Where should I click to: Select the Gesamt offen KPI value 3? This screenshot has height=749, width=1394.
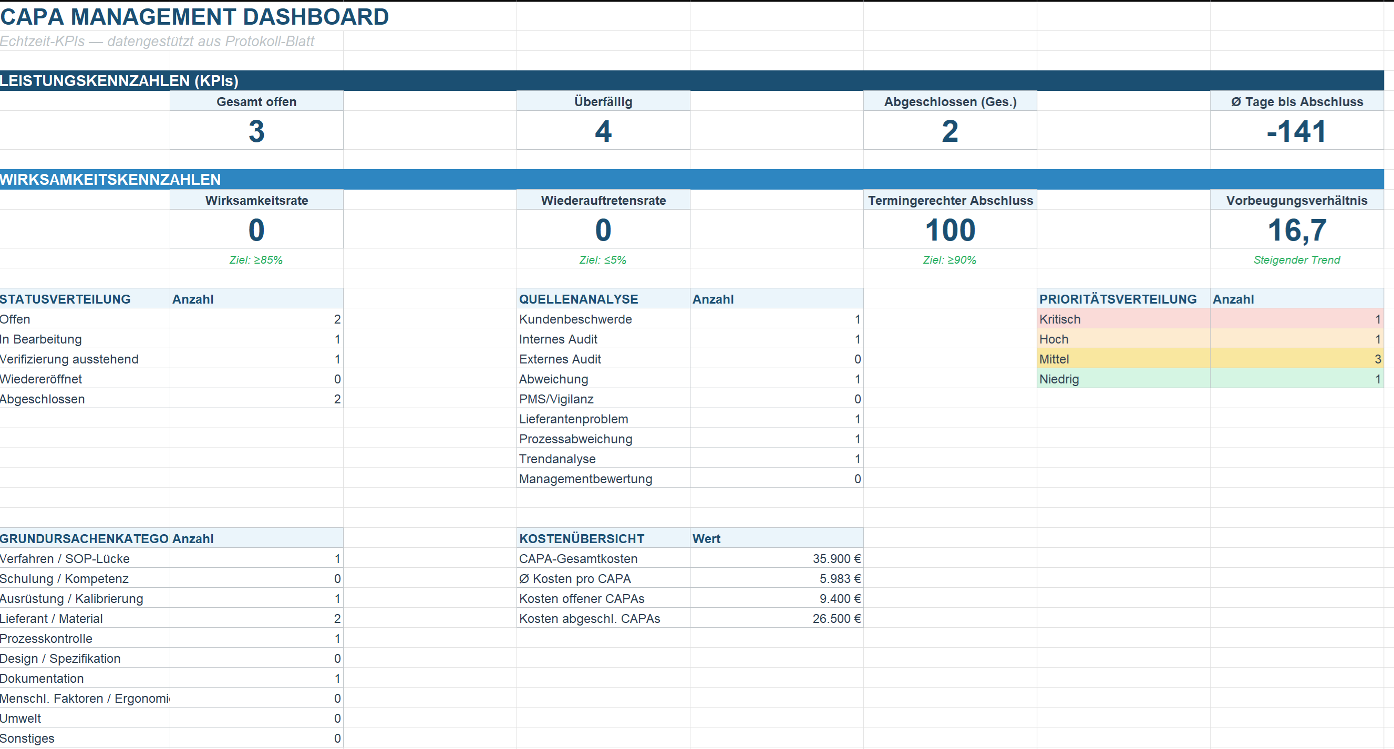click(256, 131)
